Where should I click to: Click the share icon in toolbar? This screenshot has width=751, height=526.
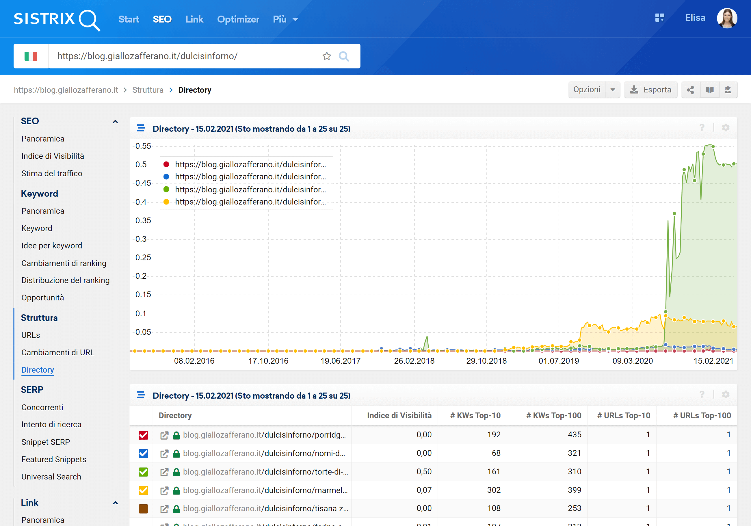click(690, 90)
